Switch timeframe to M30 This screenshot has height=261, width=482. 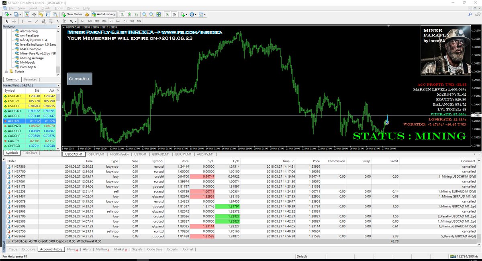(104, 21)
